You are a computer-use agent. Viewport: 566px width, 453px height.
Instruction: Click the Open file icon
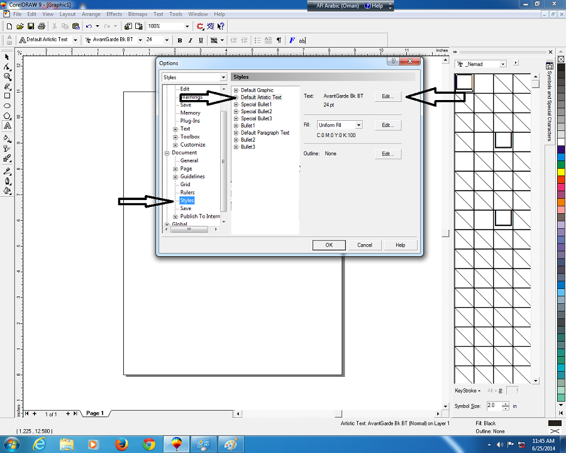click(20, 26)
